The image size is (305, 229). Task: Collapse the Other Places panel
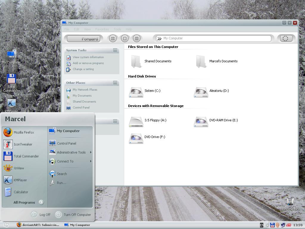[x=115, y=83]
